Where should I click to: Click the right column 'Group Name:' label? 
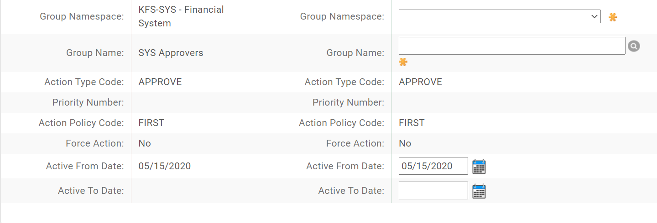tap(355, 53)
